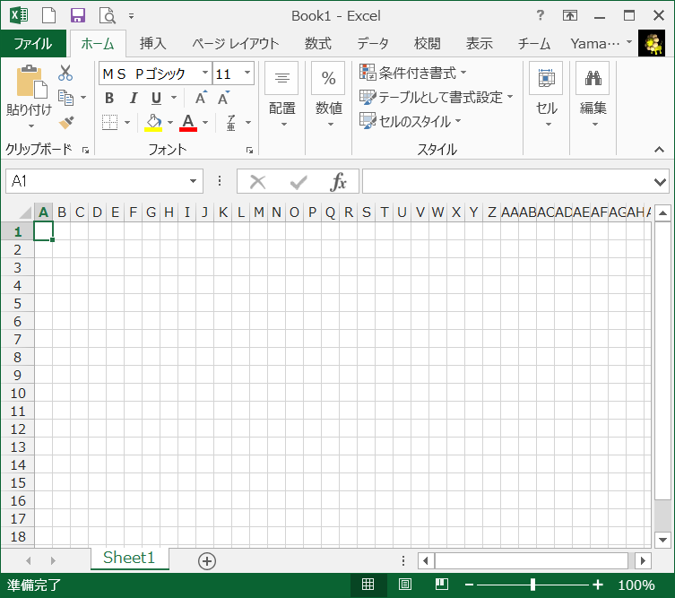Select all cells with corner triangle
Image resolution: width=675 pixels, height=598 pixels.
click(25, 212)
